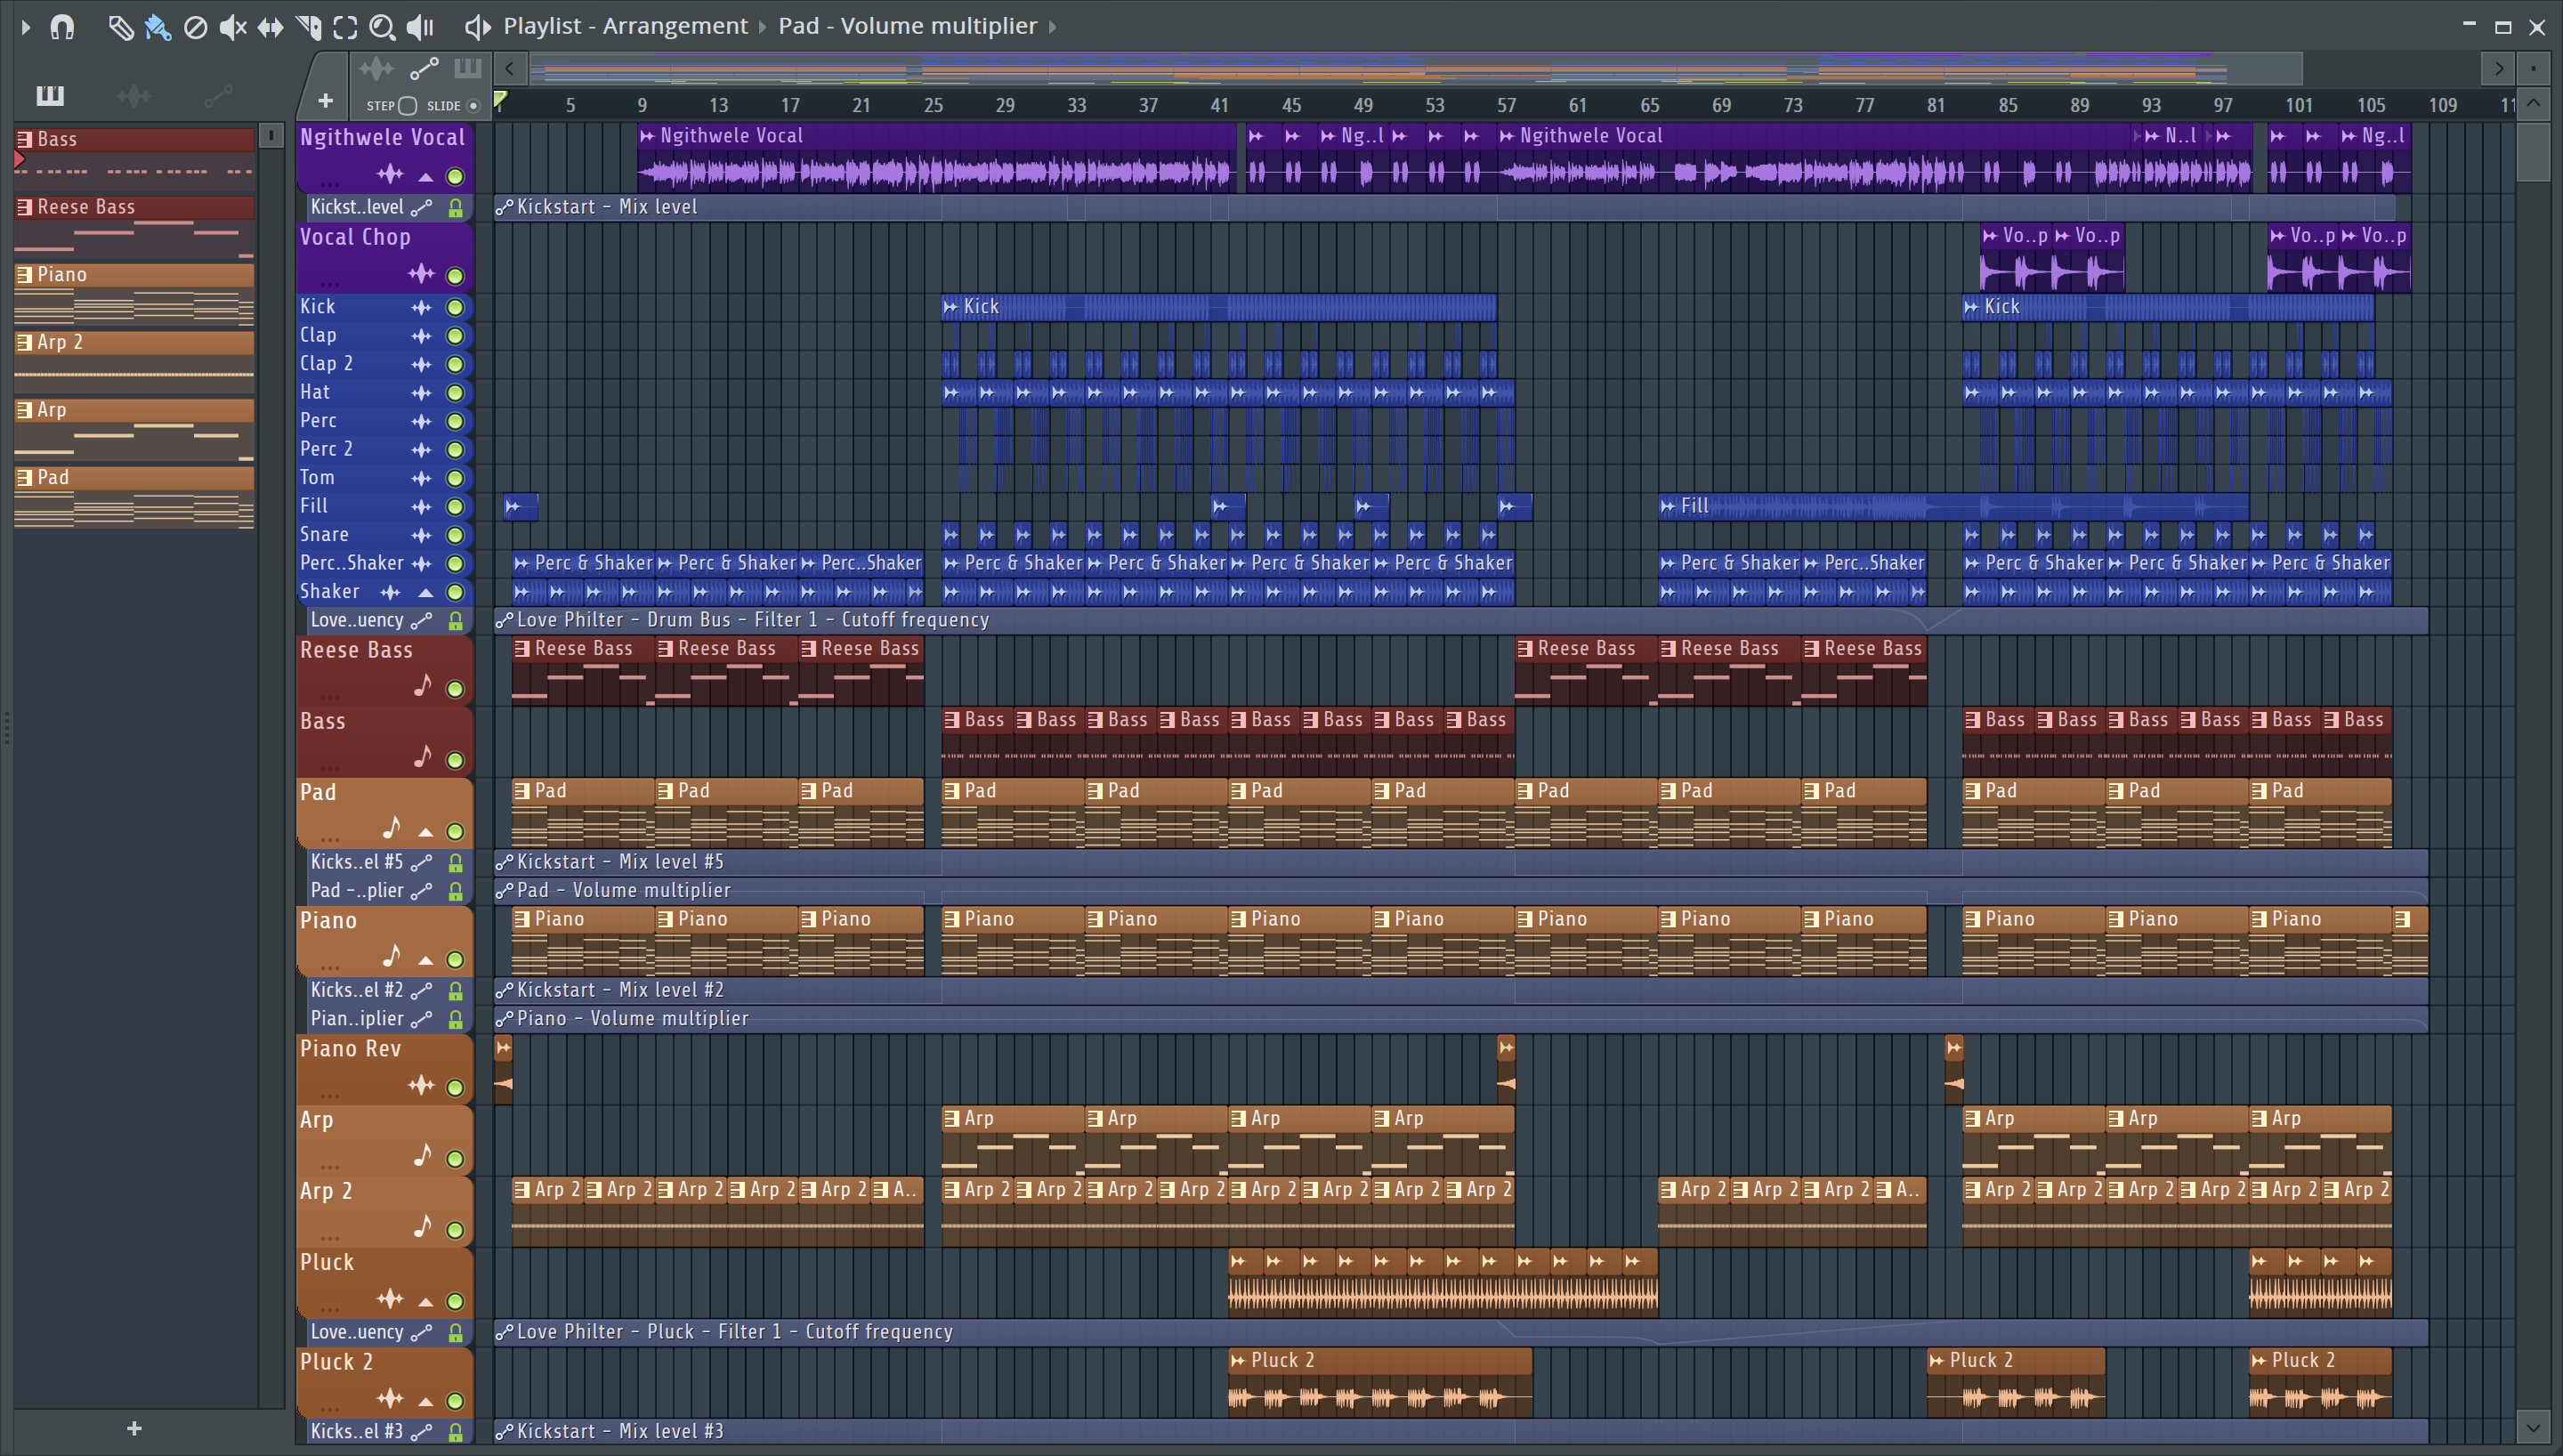This screenshot has height=1456, width=2563.
Task: Select the Delete tool icon
Action: point(196,27)
